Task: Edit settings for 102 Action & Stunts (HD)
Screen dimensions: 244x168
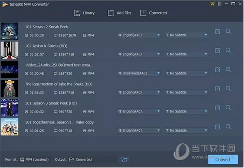Action: point(218,51)
